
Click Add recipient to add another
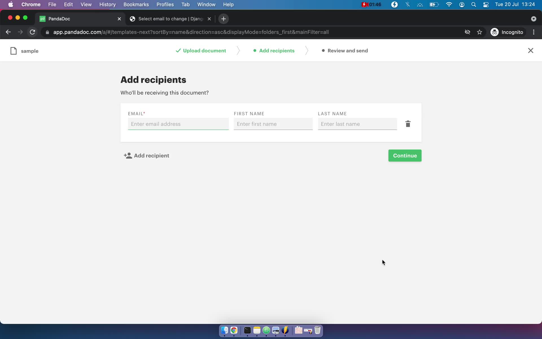pyautogui.click(x=146, y=155)
